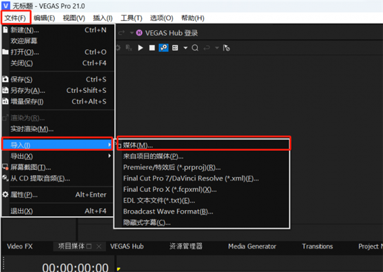Viewport: 383px width, 272px height.
Task: Open the 插入(I) menu
Action: pyautogui.click(x=103, y=18)
